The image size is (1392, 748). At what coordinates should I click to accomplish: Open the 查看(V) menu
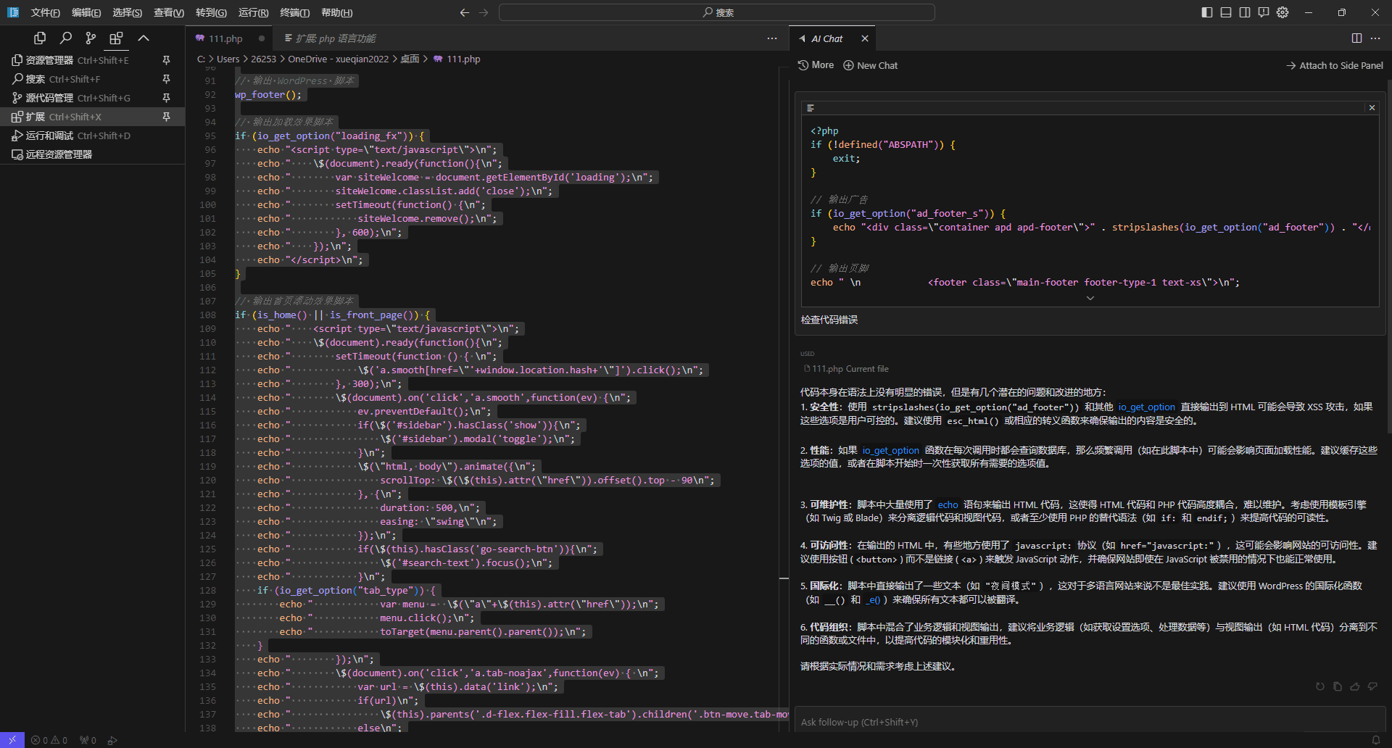pyautogui.click(x=169, y=12)
